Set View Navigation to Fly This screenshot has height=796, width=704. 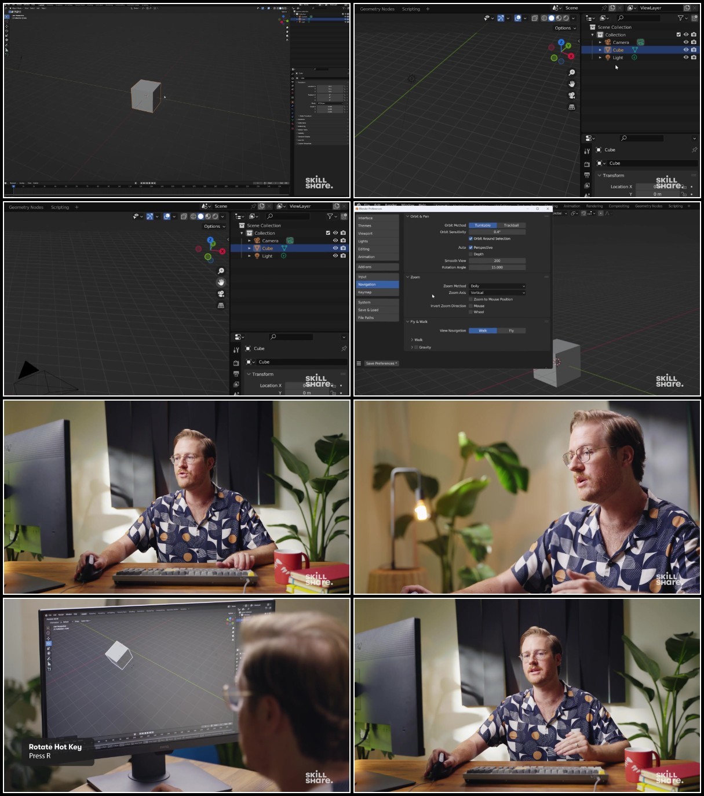tap(511, 330)
